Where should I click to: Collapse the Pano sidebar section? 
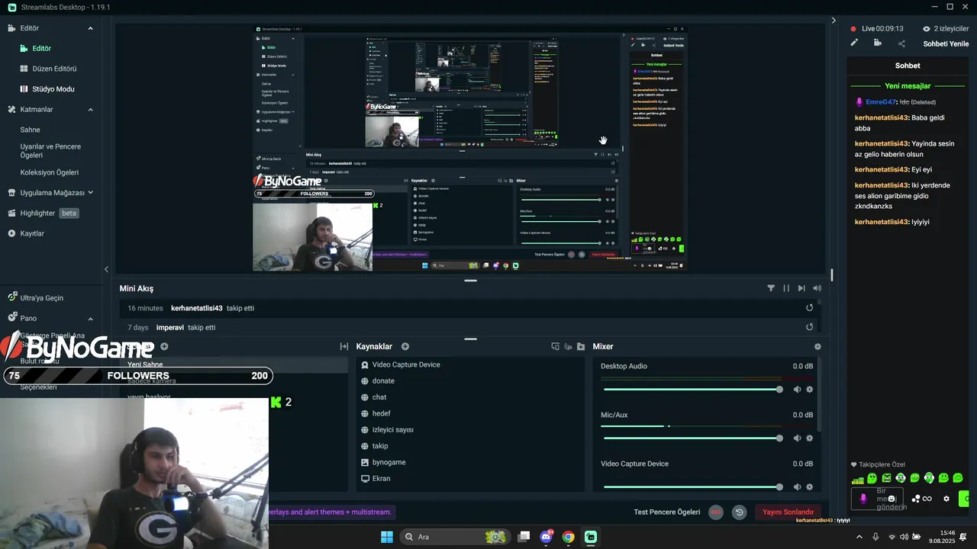[90, 319]
